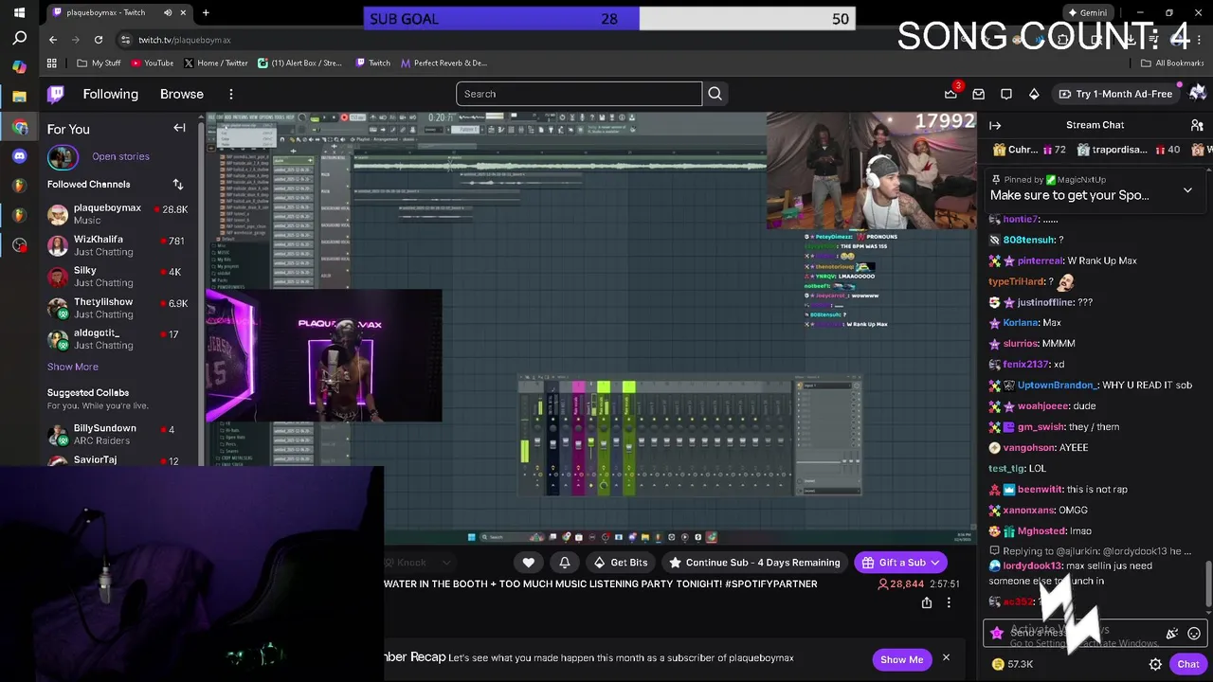The height and width of the screenshot is (682, 1213).
Task: Expand Show More followed channels
Action: coord(73,367)
